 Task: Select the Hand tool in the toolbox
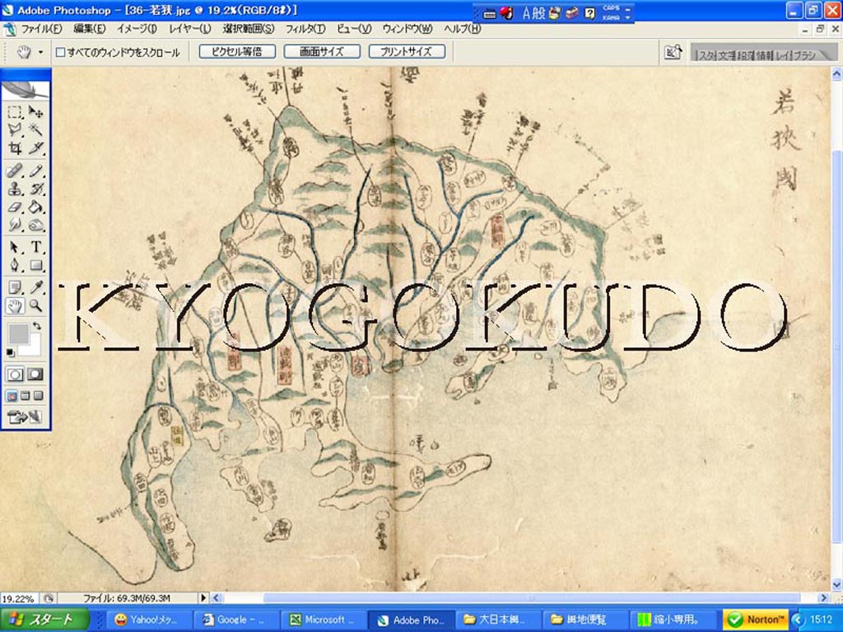(x=15, y=306)
